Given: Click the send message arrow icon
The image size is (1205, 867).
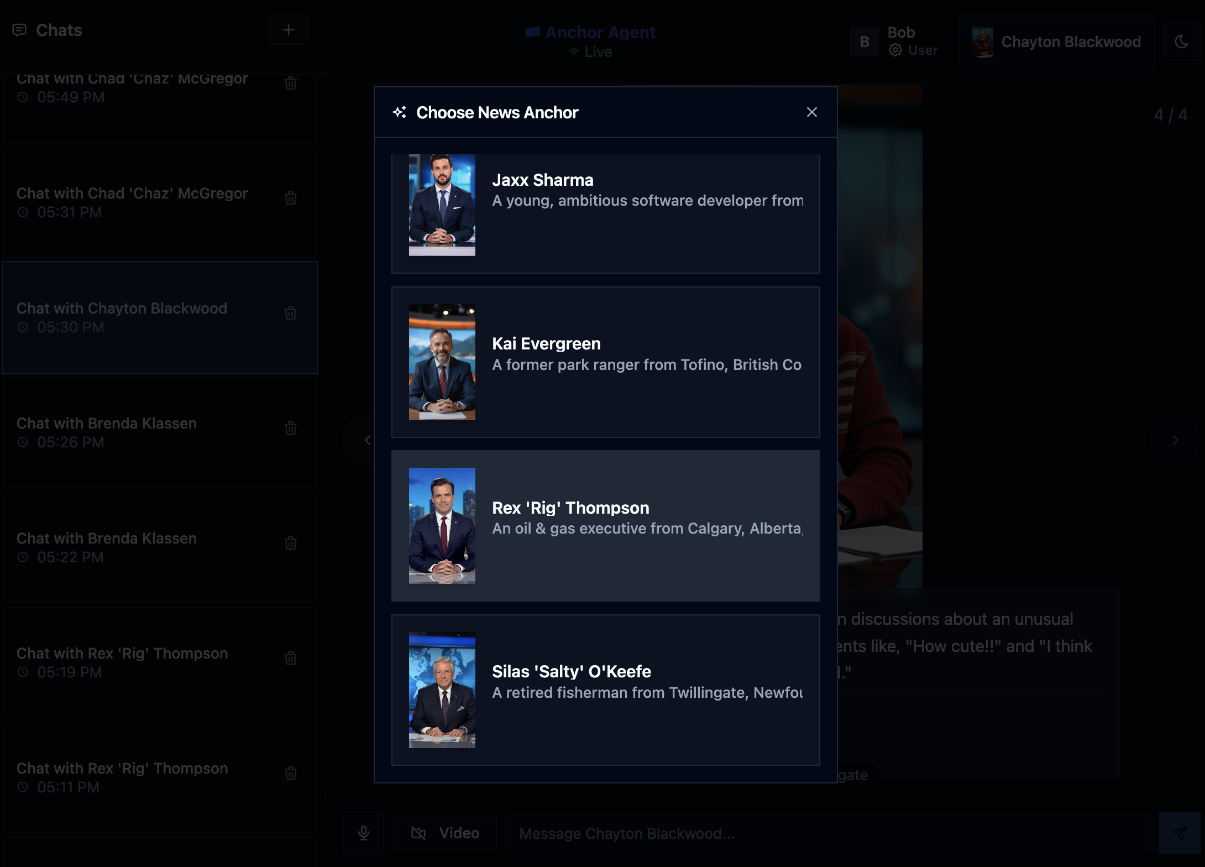Looking at the screenshot, I should (1180, 833).
